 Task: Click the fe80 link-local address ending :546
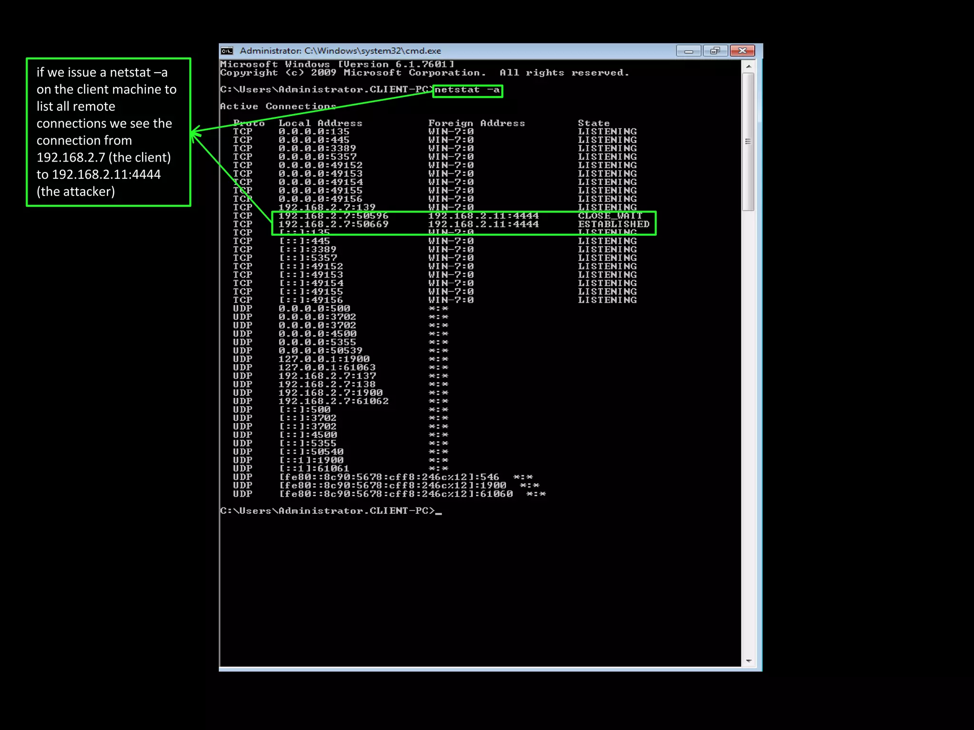[389, 477]
